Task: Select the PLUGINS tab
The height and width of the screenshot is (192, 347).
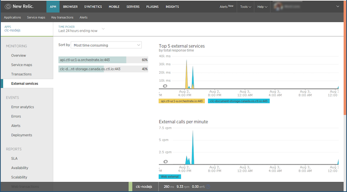Action: 152,6
